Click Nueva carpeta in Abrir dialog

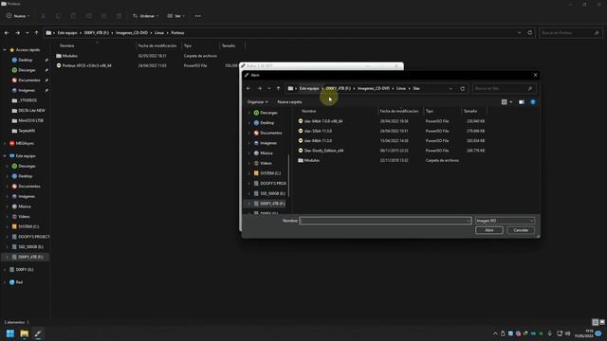[289, 102]
